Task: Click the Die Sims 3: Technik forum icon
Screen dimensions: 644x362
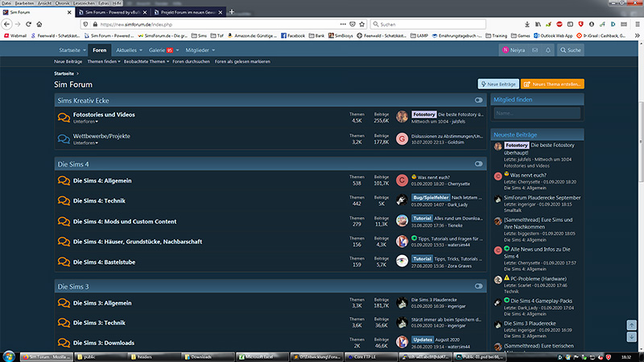Action: [64, 323]
